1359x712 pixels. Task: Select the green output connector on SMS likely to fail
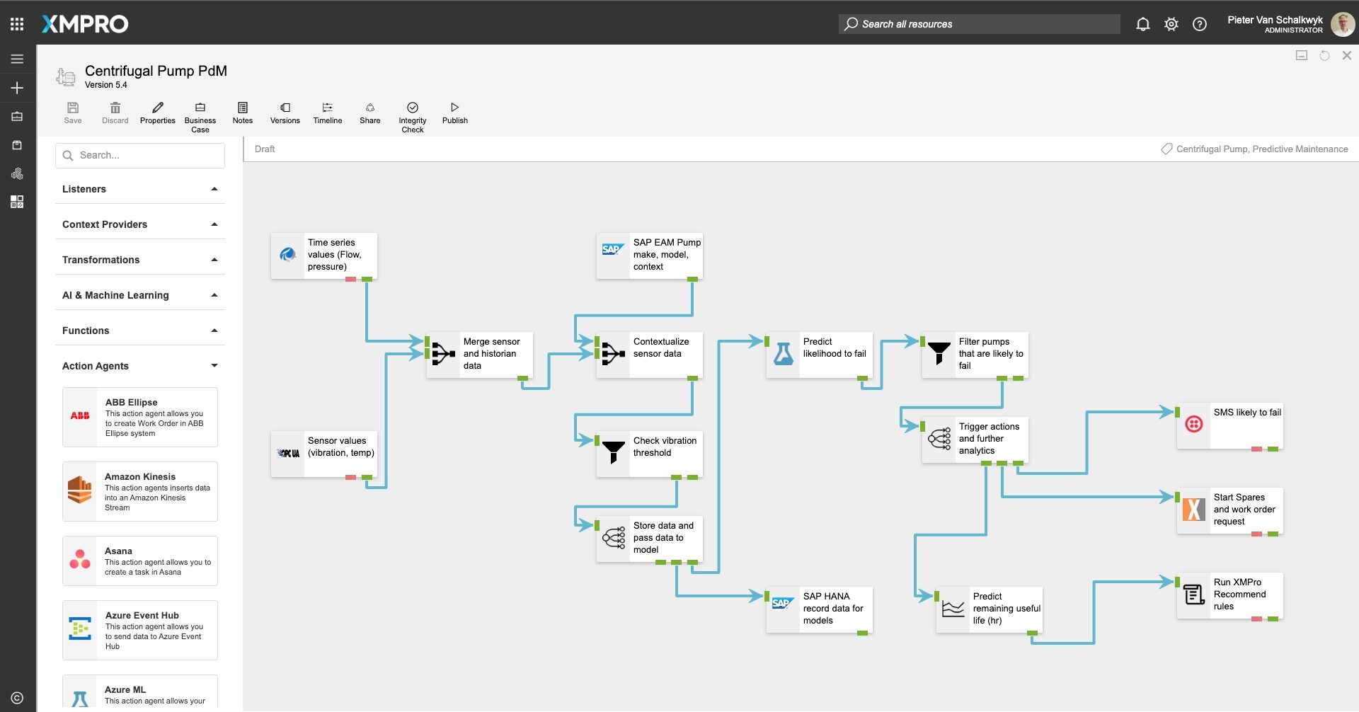[1272, 449]
